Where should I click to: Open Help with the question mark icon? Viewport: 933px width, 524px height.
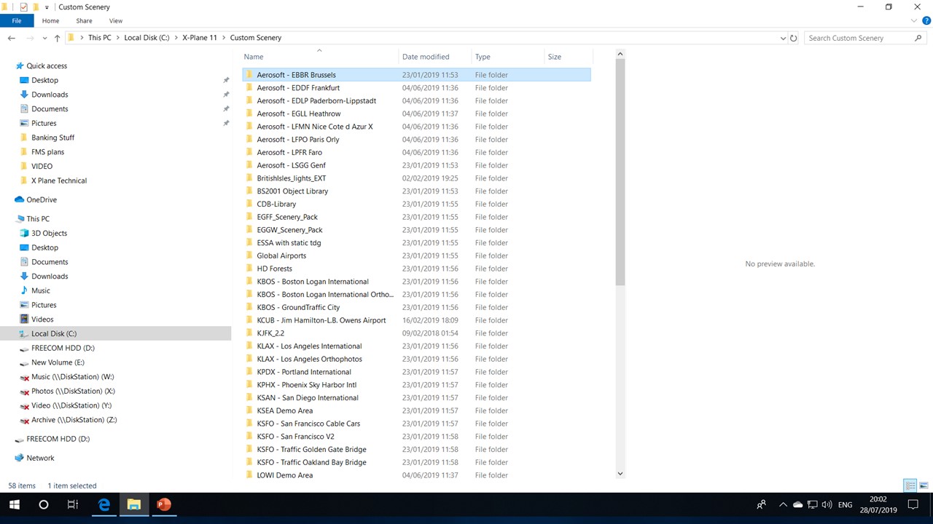pos(926,21)
